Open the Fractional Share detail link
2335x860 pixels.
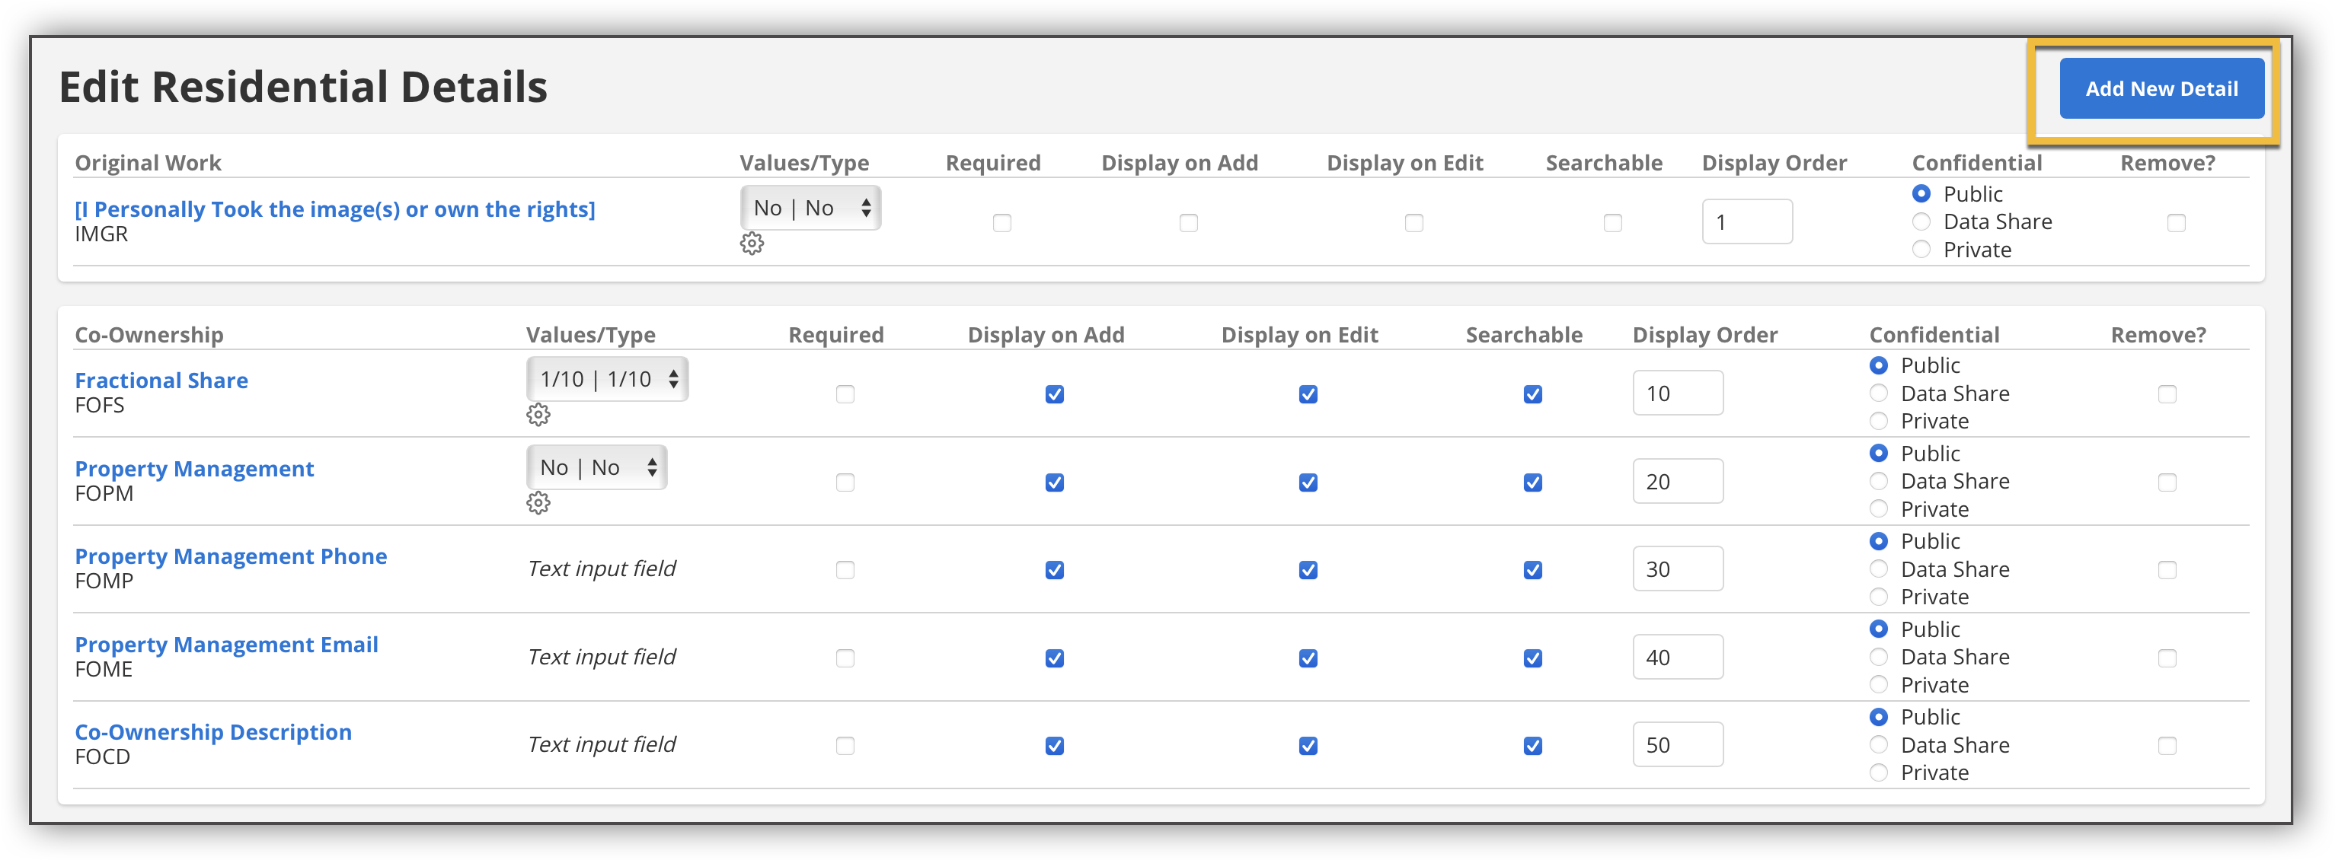point(161,381)
